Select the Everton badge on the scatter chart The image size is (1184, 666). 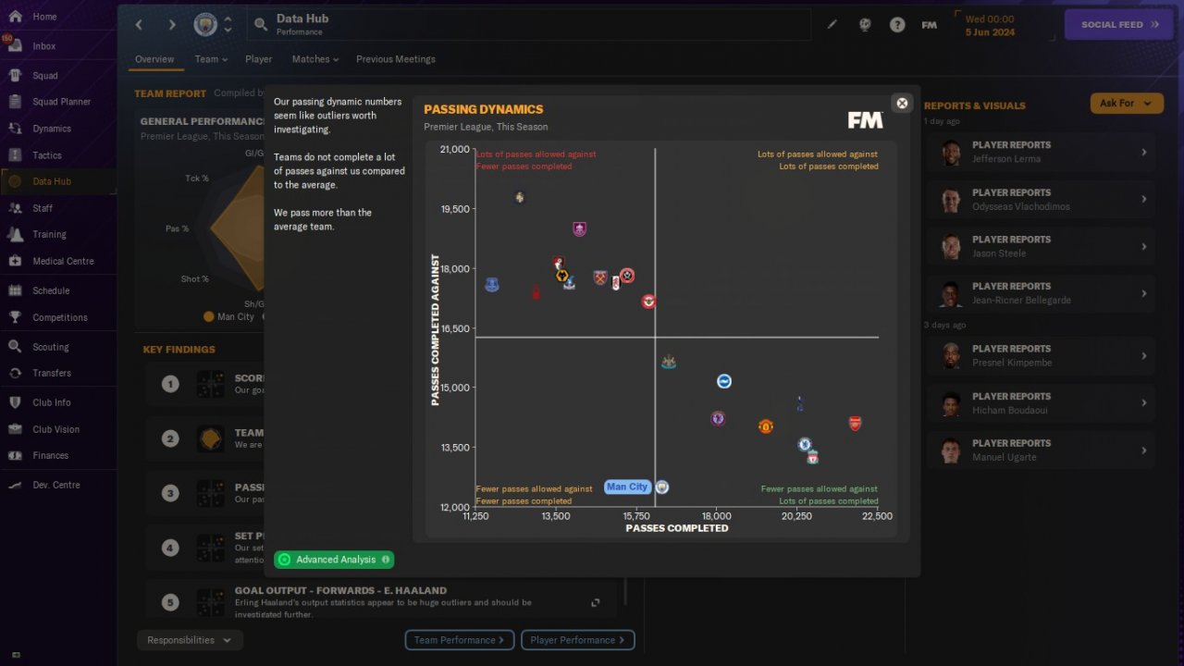(x=492, y=285)
